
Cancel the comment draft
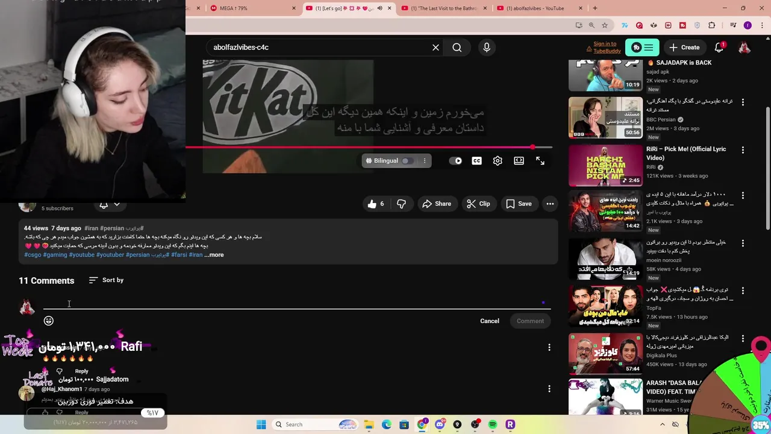pos(490,321)
